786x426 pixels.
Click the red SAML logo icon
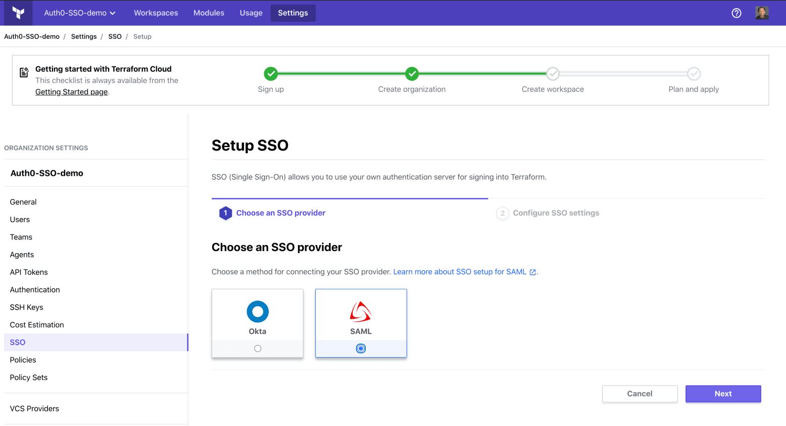click(361, 312)
